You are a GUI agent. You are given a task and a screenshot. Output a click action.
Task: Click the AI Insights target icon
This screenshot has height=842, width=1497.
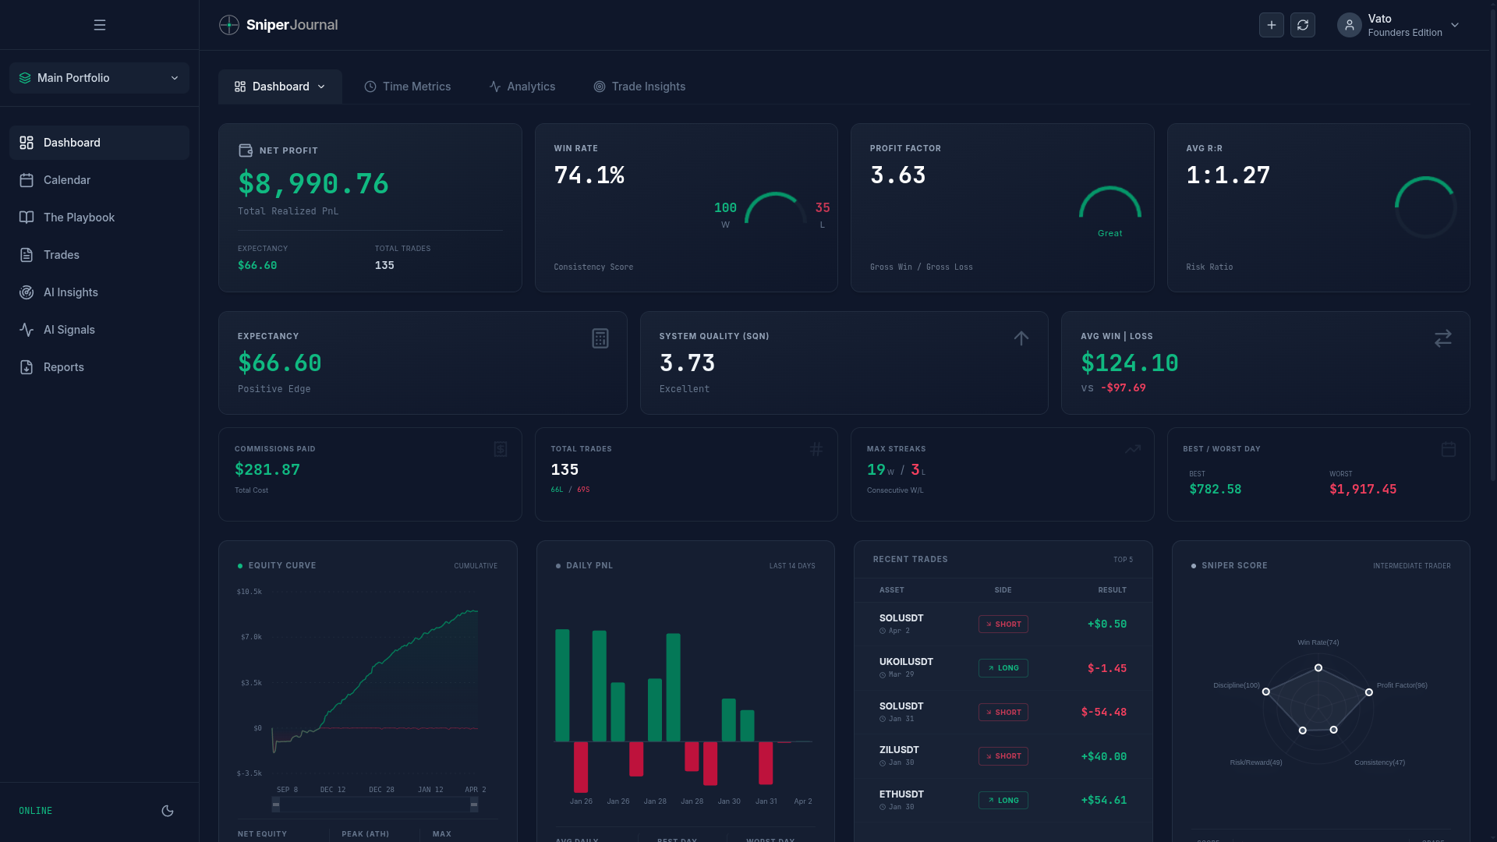tap(27, 292)
